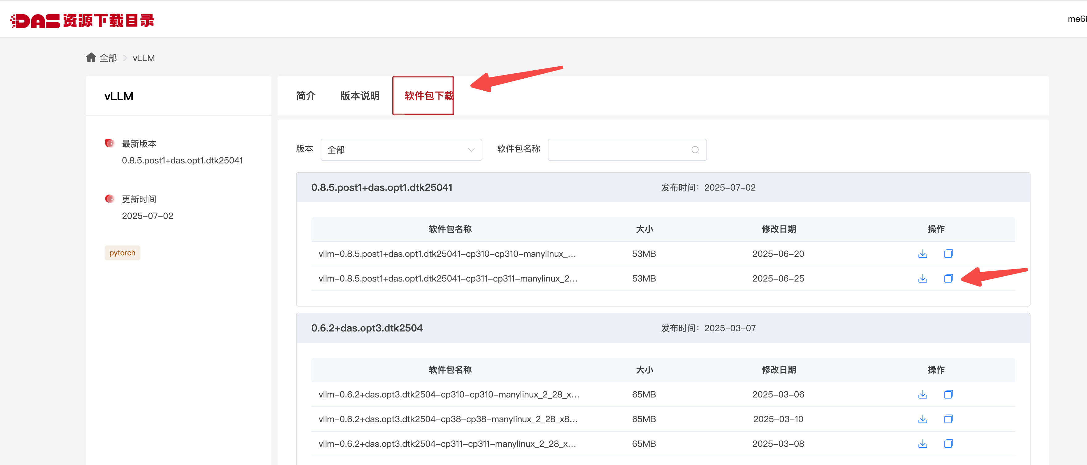Image resolution: width=1087 pixels, height=465 pixels.
Task: Click the sidebar vLLM title
Action: pos(119,96)
